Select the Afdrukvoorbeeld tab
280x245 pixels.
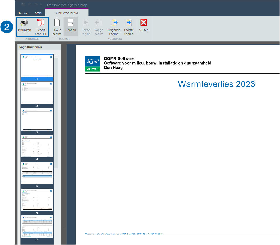[x=67, y=13]
